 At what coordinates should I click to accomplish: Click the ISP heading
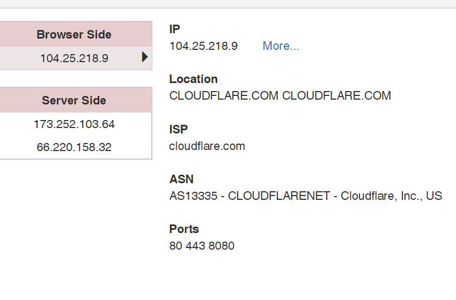tap(178, 129)
